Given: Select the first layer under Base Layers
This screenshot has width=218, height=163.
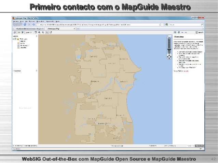Looking at the screenshot, I should click(x=23, y=41).
